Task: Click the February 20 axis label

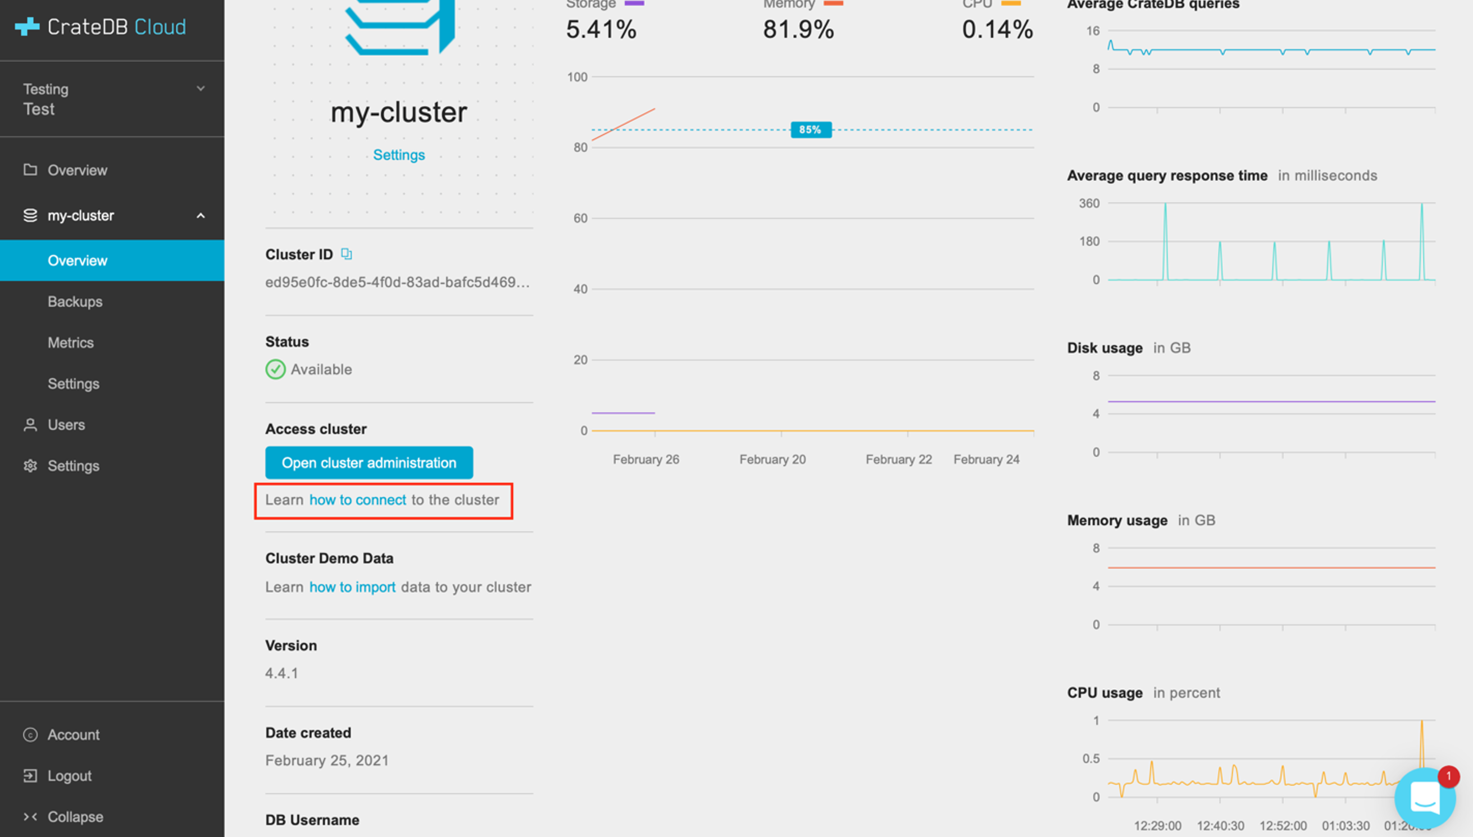Action: [x=772, y=460]
